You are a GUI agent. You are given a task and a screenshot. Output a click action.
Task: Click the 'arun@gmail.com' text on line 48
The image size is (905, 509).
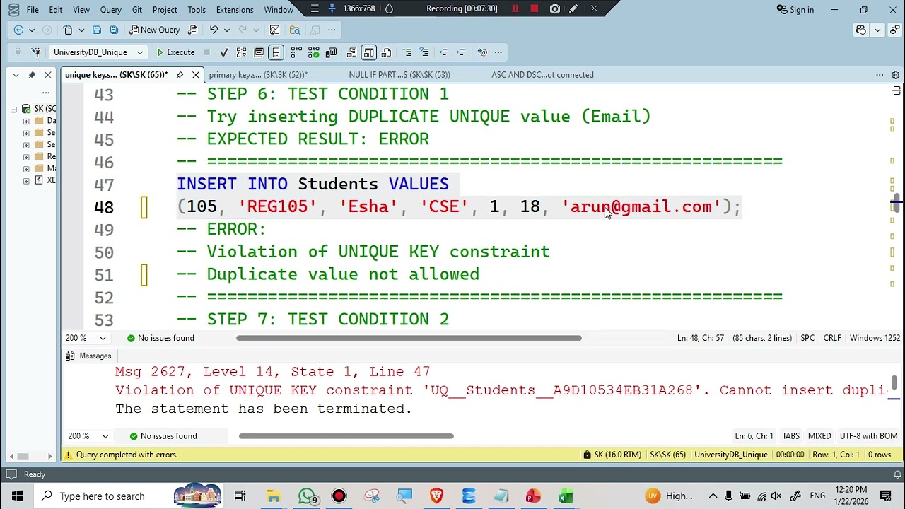(641, 206)
